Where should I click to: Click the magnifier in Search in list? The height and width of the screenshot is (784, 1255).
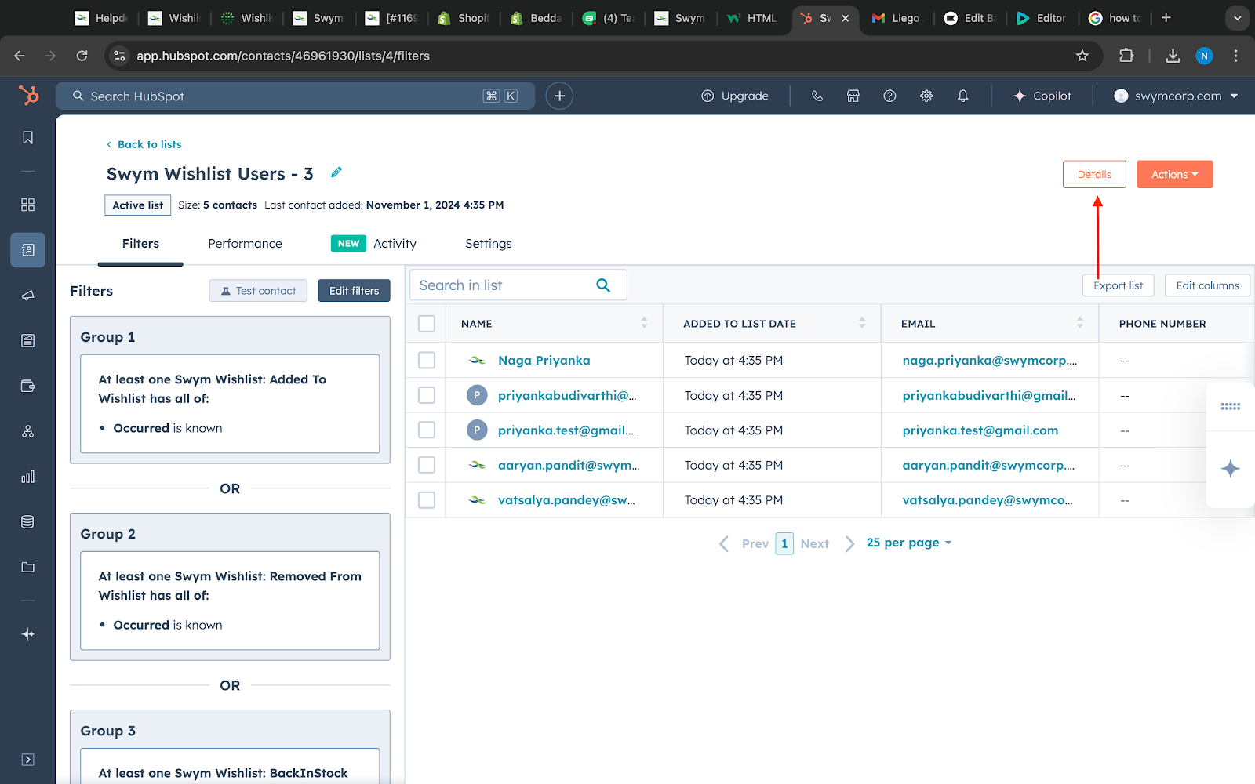(x=603, y=285)
